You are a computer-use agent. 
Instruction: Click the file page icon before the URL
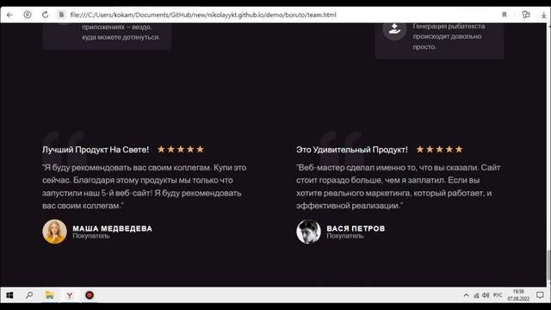[x=61, y=15]
